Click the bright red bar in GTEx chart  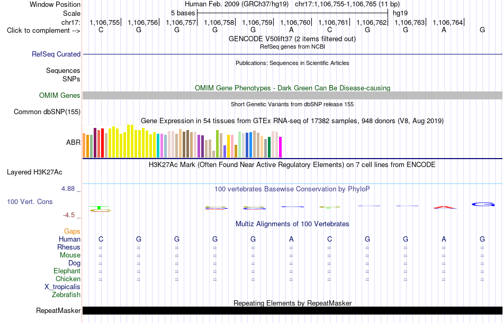(102, 143)
